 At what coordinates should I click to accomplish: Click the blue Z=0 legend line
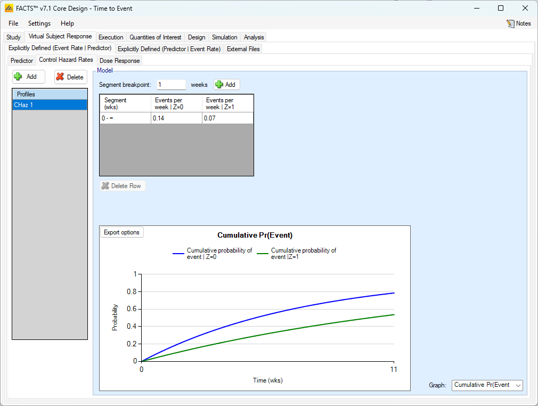point(178,254)
